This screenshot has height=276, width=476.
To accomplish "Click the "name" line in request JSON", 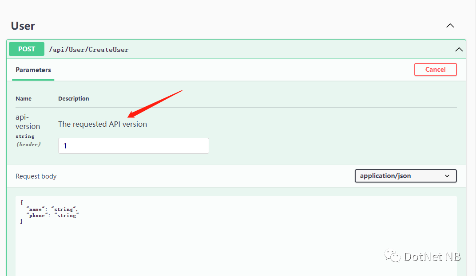I will (52, 209).
